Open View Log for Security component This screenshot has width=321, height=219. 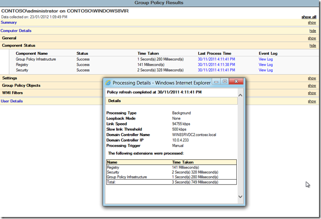pyautogui.click(x=266, y=70)
